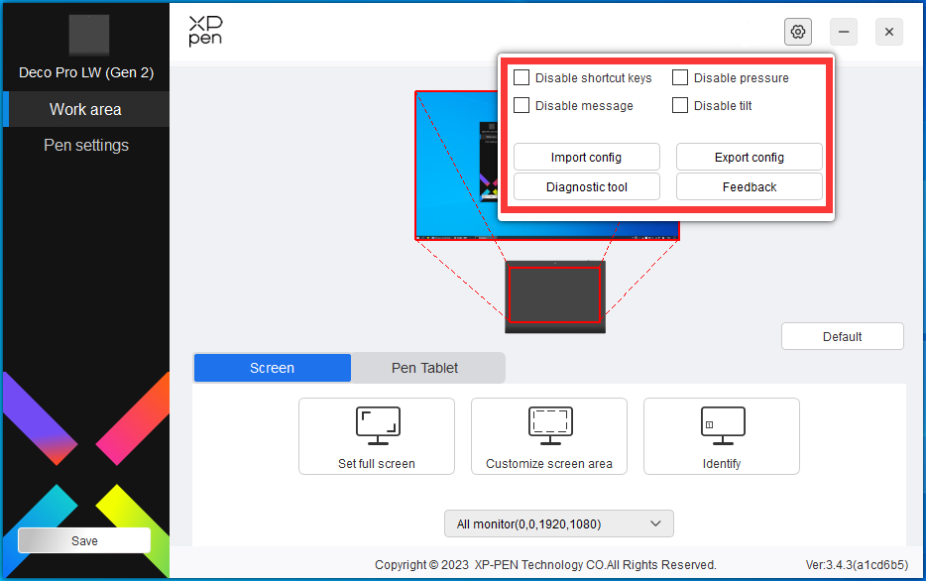Close the XP-Pen window
926x581 pixels.
888,32
